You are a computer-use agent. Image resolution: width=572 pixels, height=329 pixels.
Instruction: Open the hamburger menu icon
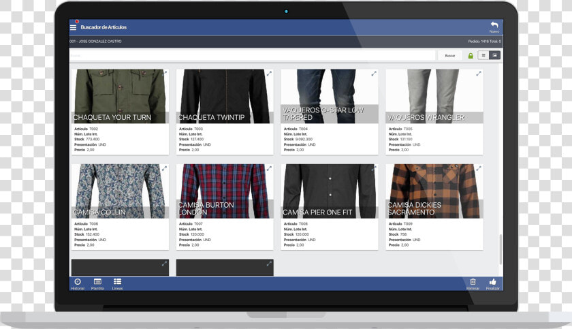[x=73, y=27]
